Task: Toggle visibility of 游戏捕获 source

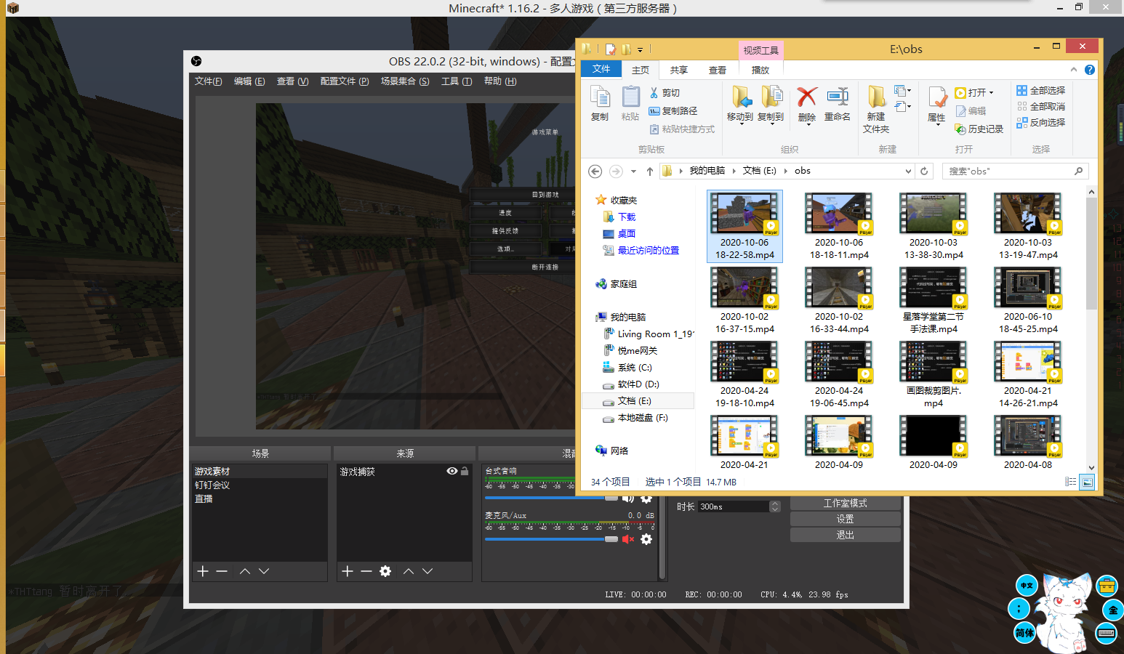Action: (452, 471)
